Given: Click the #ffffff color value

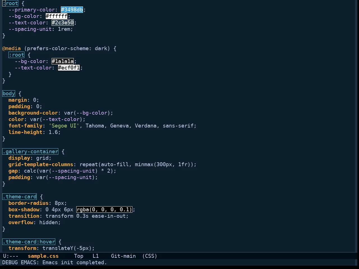Looking at the screenshot, I should tap(56, 16).
